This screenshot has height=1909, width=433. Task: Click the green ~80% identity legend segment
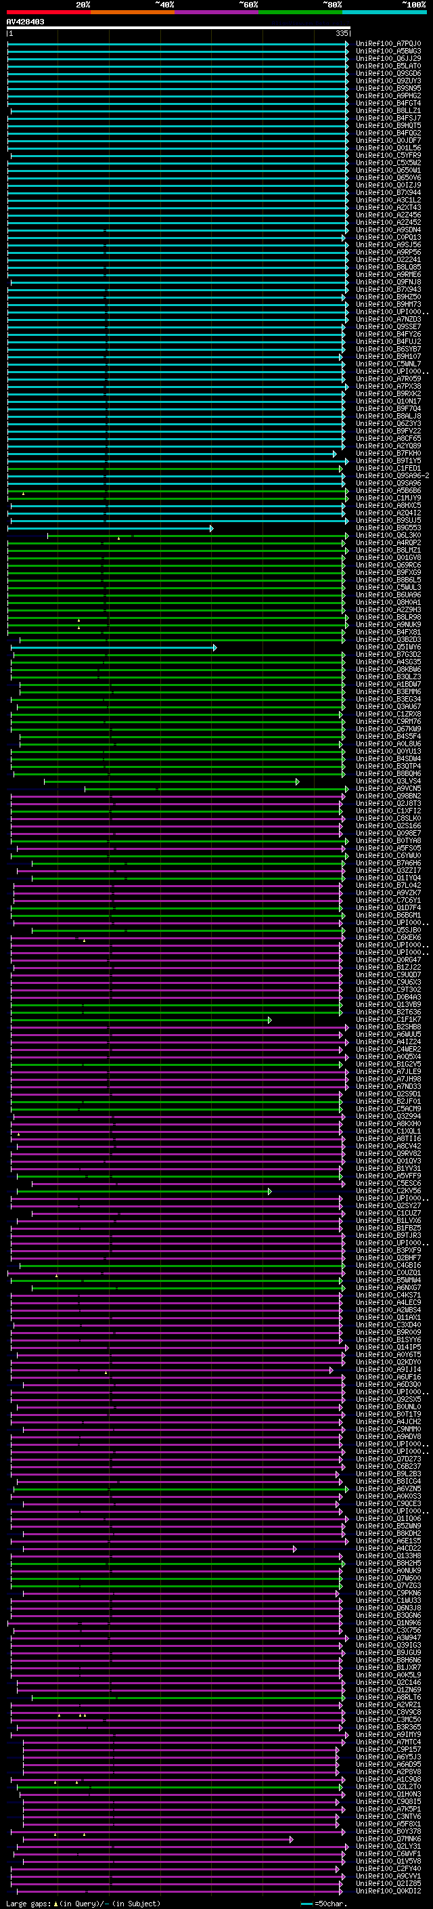point(300,12)
